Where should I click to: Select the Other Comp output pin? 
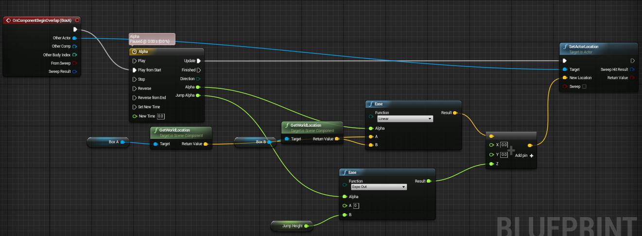pos(74,46)
